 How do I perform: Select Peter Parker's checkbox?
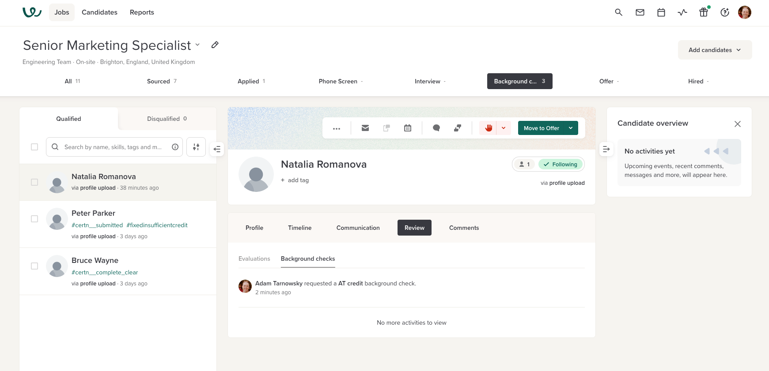(x=34, y=219)
